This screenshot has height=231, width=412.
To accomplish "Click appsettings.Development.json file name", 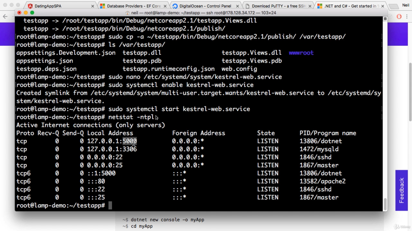I will 66,53.
